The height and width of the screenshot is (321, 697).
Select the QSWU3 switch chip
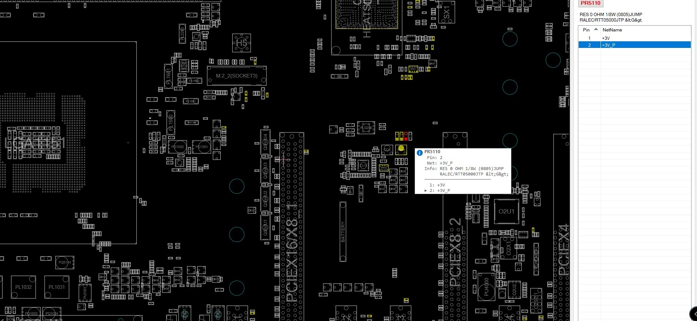[265, 170]
